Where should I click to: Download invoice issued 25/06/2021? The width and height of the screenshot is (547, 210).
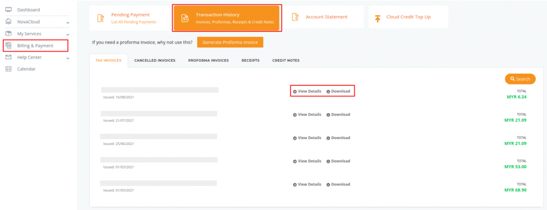point(338,138)
